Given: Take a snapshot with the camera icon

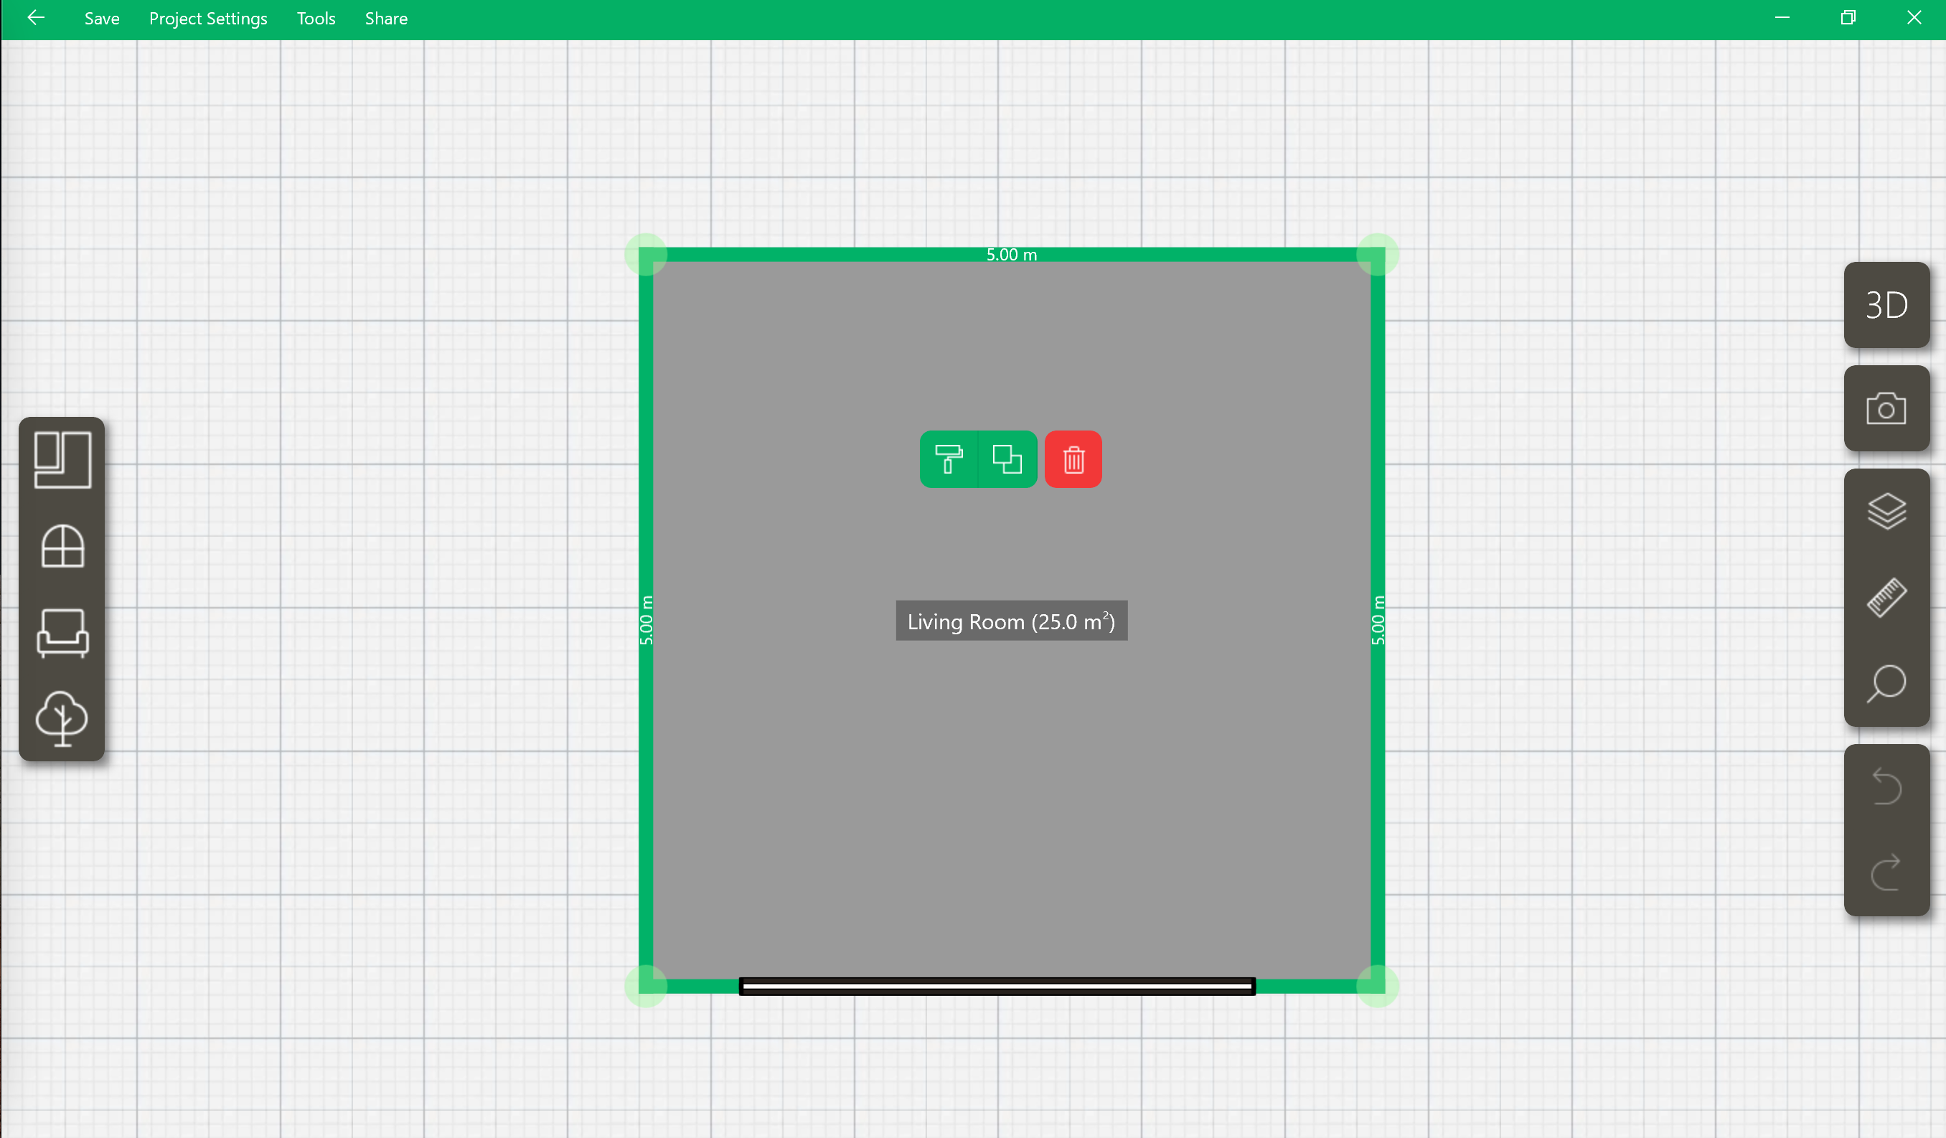Looking at the screenshot, I should point(1886,408).
